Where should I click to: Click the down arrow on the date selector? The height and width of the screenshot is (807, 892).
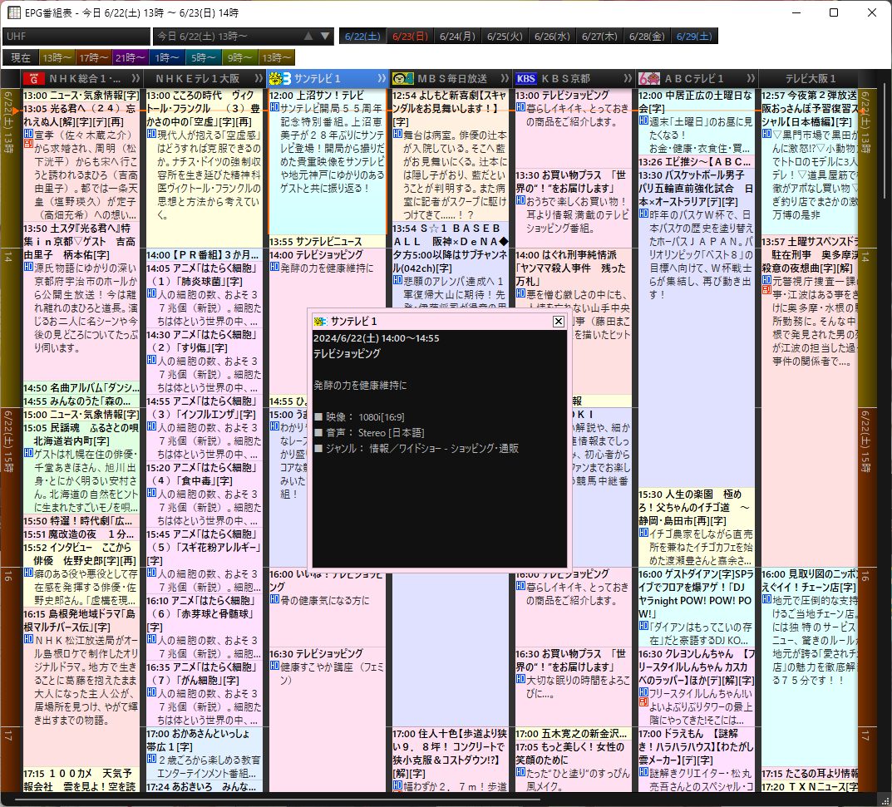[x=325, y=36]
